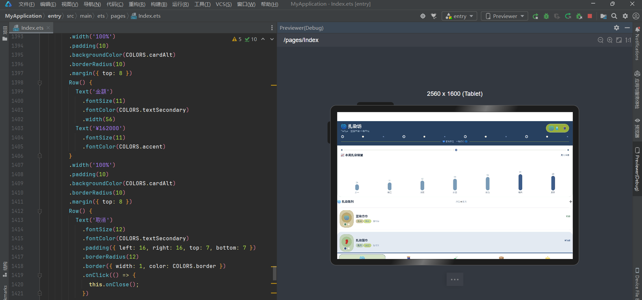Open the Notifications side panel
The width and height of the screenshot is (642, 300).
pyautogui.click(x=637, y=43)
